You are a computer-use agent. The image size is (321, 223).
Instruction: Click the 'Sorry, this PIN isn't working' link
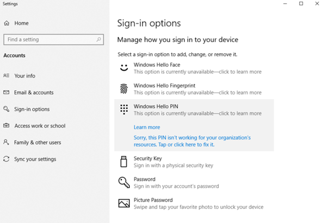coord(192,141)
